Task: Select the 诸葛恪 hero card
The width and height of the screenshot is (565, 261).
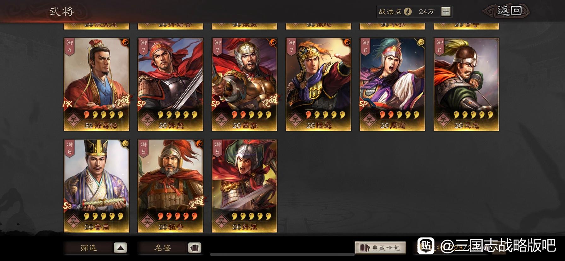Action: [96, 84]
